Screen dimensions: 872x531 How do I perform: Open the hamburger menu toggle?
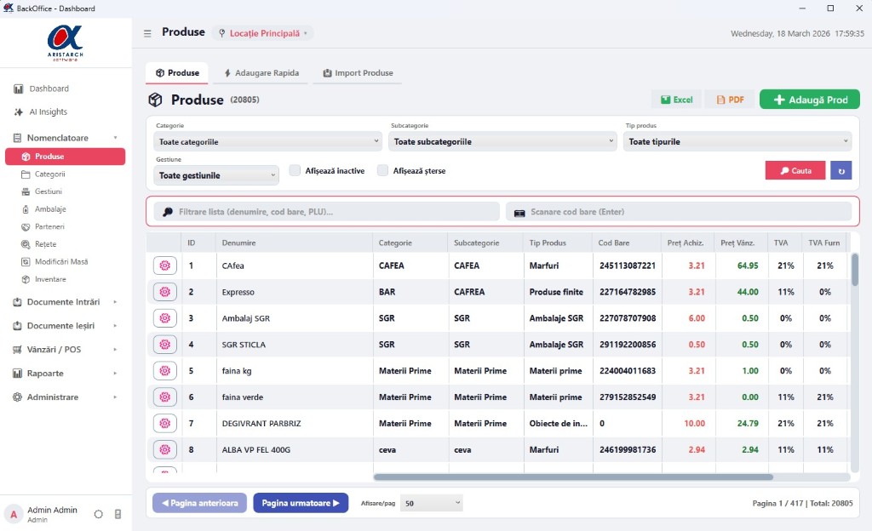[x=147, y=33]
